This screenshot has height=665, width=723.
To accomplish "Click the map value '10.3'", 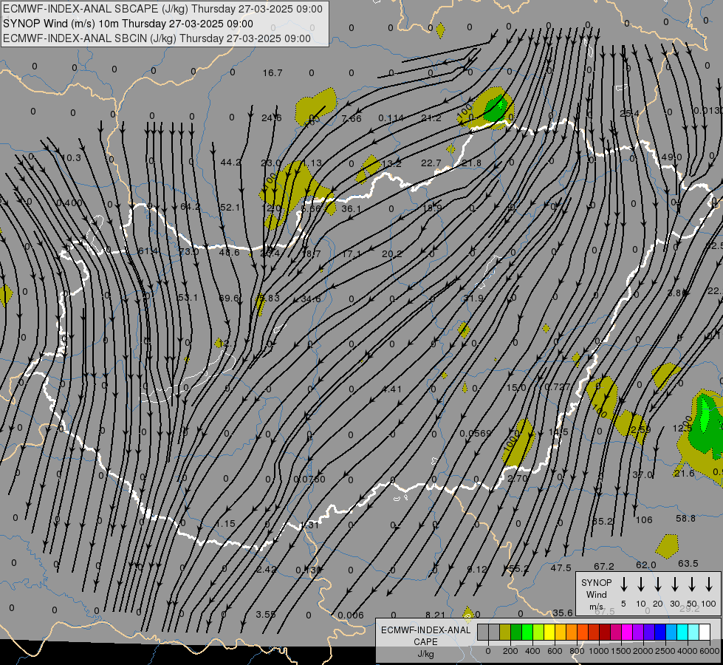I will click(x=71, y=158).
